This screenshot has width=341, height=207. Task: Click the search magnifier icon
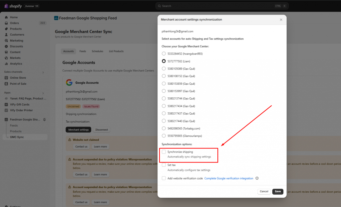pyautogui.click(x=160, y=6)
